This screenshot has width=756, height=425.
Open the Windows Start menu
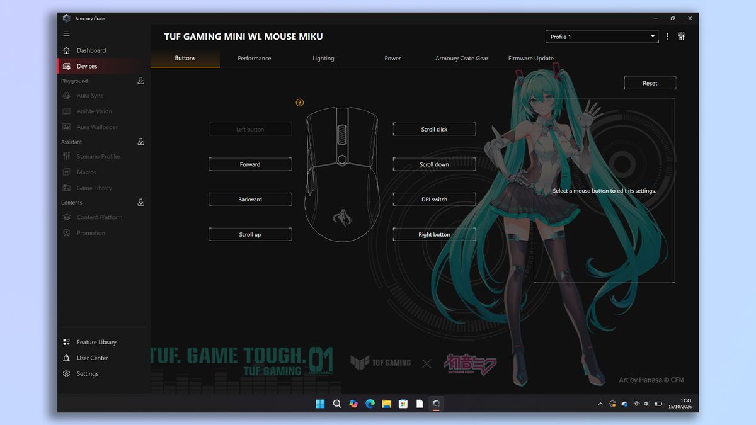[x=320, y=404]
